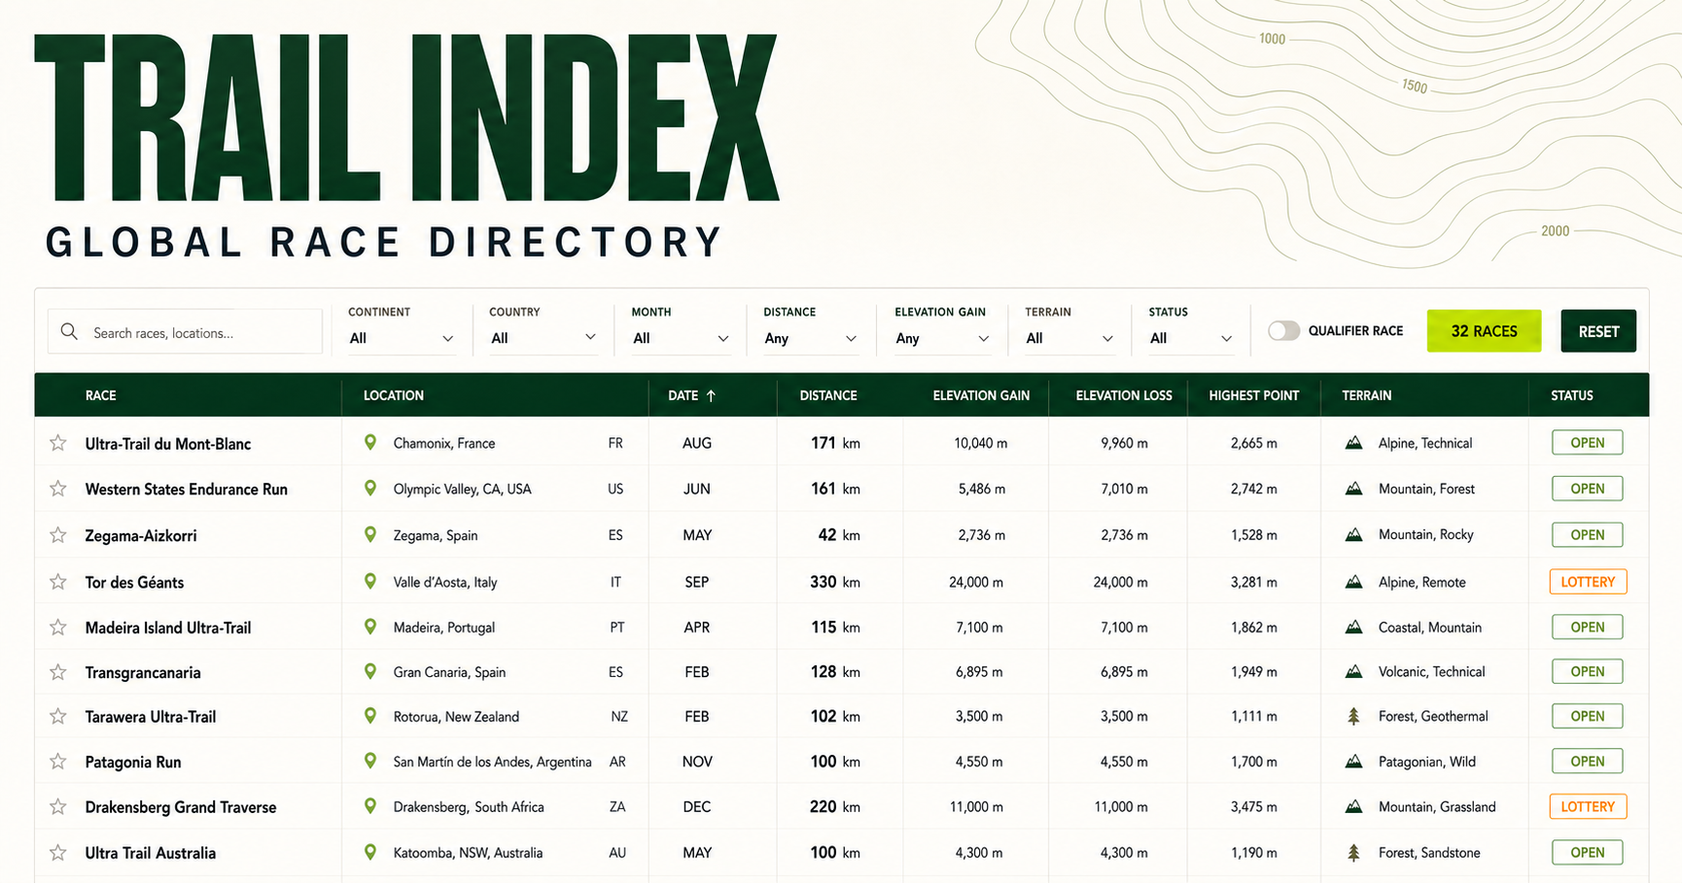The height and width of the screenshot is (883, 1682).
Task: Sort table by Location header
Action: tap(394, 395)
